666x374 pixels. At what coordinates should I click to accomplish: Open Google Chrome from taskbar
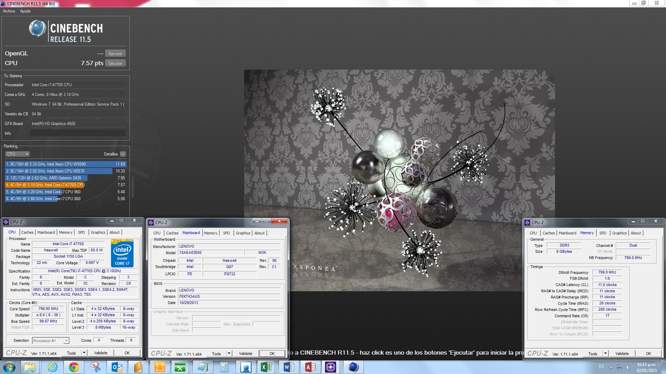tap(74, 367)
